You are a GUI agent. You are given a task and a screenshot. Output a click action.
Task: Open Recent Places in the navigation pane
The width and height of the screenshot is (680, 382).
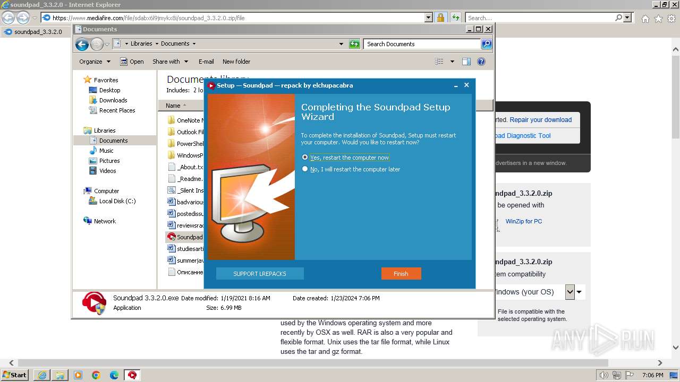coord(117,110)
